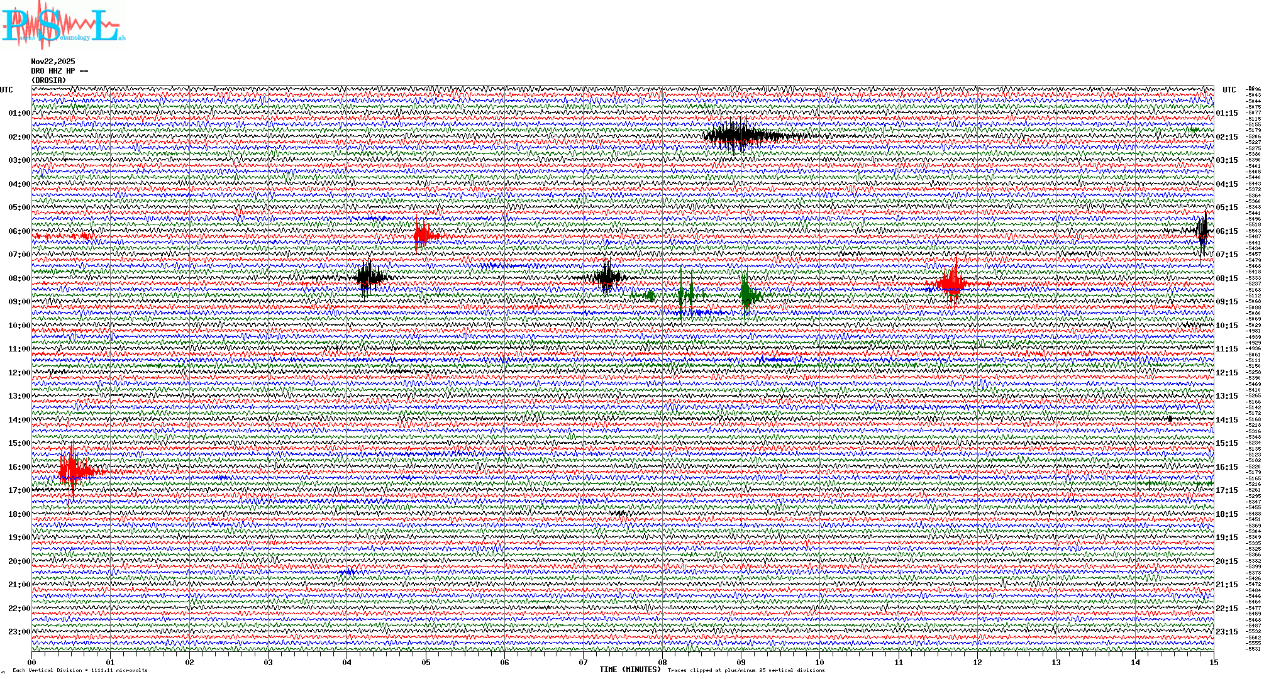Select the 02:00 hour label on left axis
Viewport: 1264px width, 679px height.
point(19,137)
